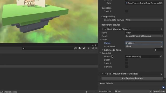Click the favorites star icon
The height and width of the screenshot is (93, 166).
pyautogui.click(x=88, y=48)
